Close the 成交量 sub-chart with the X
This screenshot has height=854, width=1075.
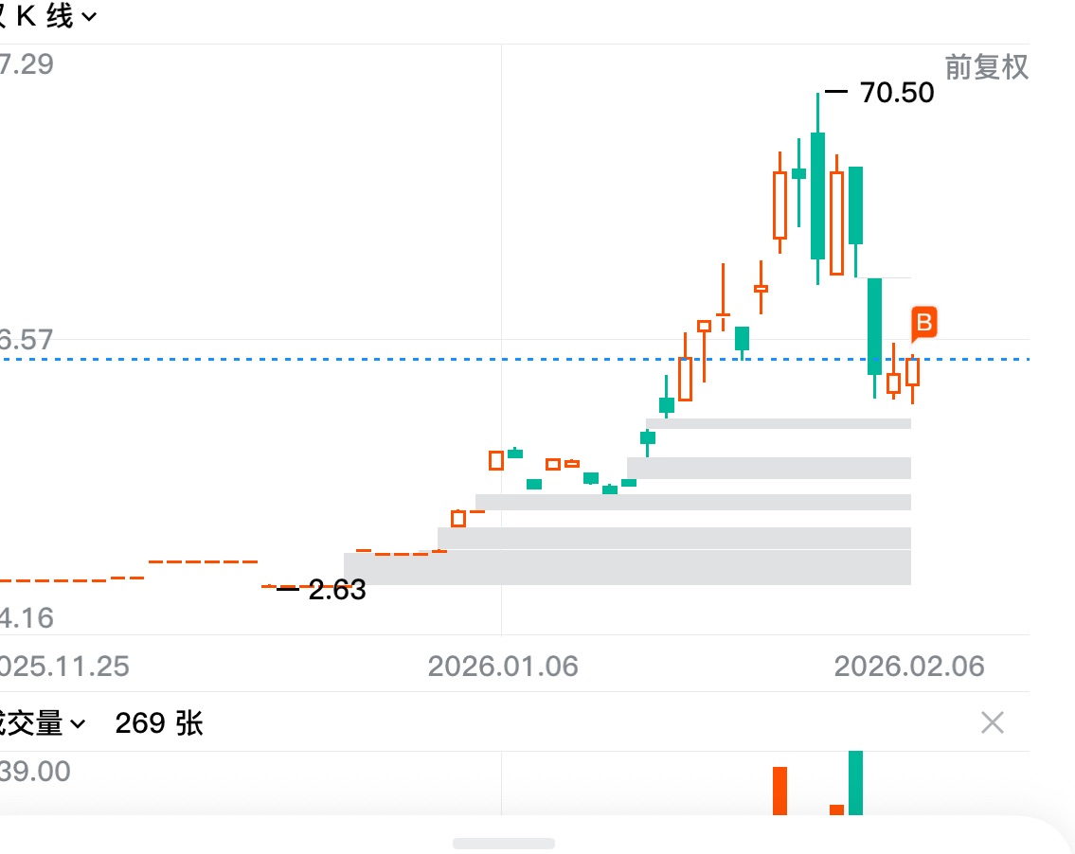tap(992, 723)
